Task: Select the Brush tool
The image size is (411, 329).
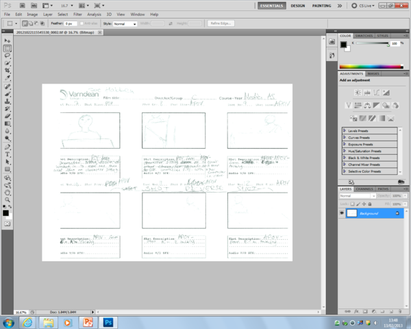Action: tap(8, 94)
